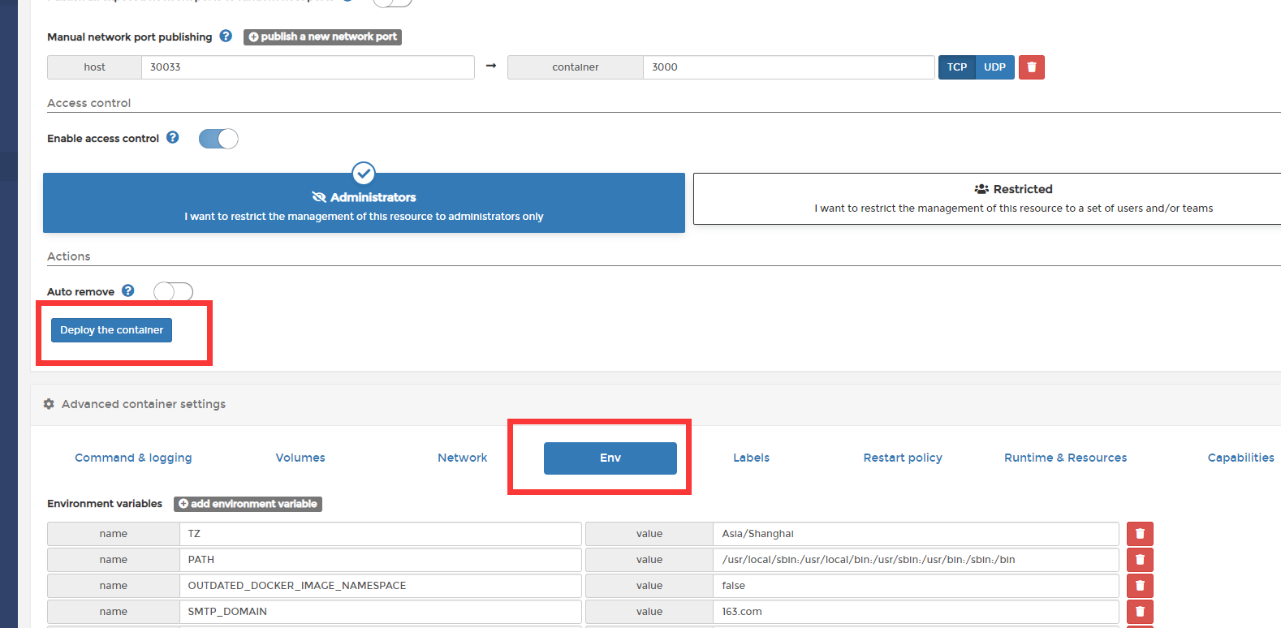Edit the OUTDATED_DOCKER_IMAGE_NAMESPACE name field
Viewport: 1281px width, 628px height.
point(380,586)
